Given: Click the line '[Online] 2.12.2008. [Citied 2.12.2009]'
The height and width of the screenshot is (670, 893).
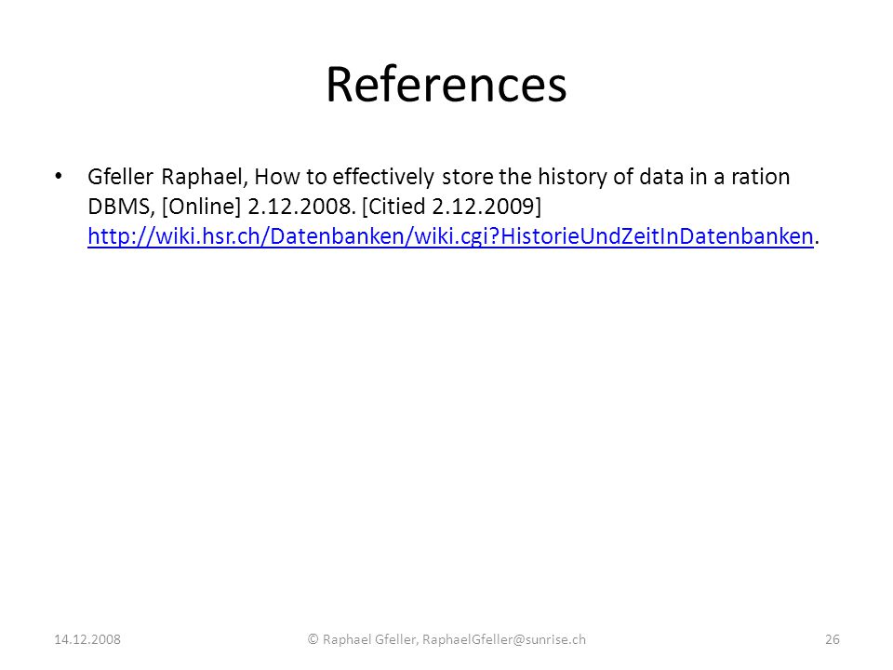Looking at the screenshot, I should pos(352,207).
